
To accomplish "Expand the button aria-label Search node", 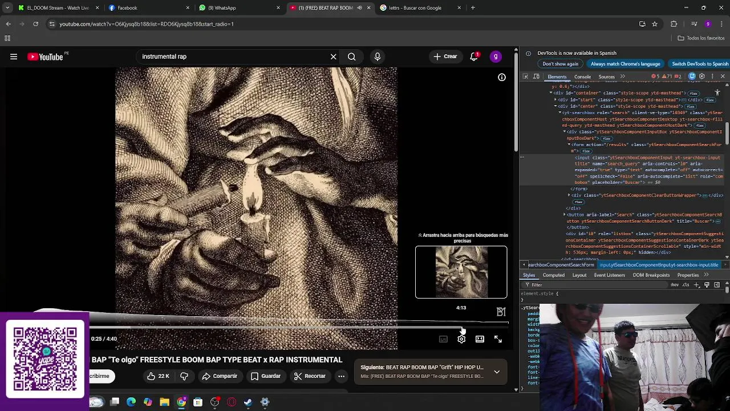I will [565, 215].
